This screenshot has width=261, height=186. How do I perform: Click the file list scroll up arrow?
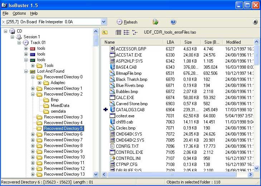click(x=256, y=41)
